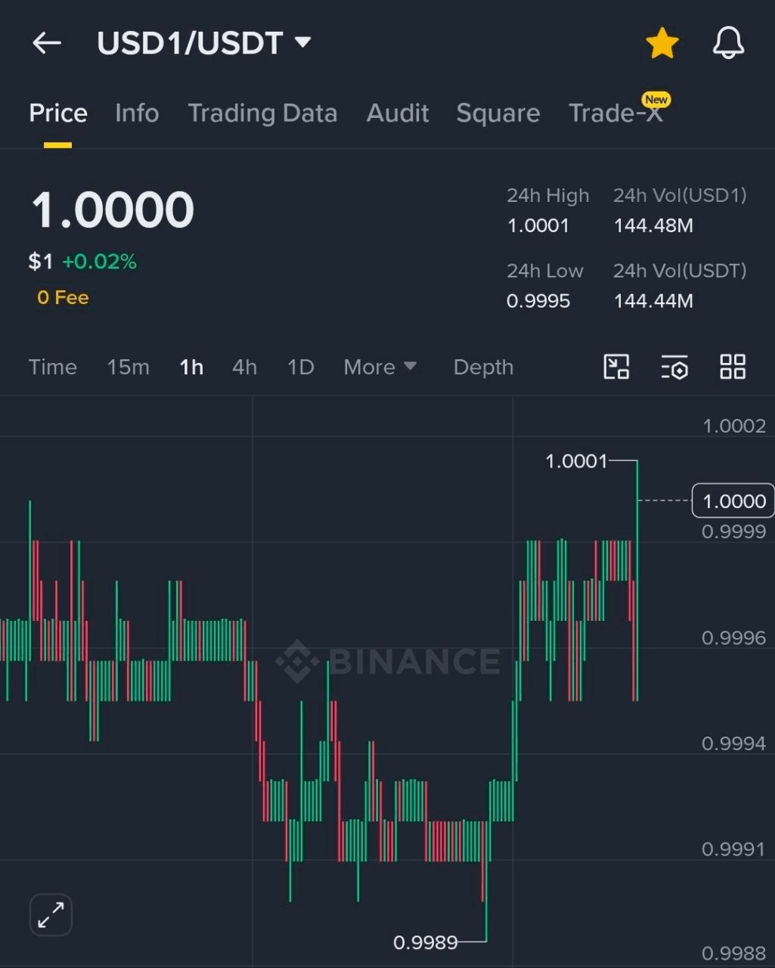775x968 pixels.
Task: Click the 24h High value 1.0001
Action: [x=538, y=225]
